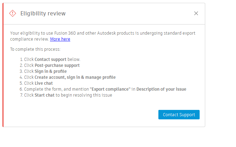Click the To complete this process line
Viewport: 236px width, 147px height.
point(35,49)
